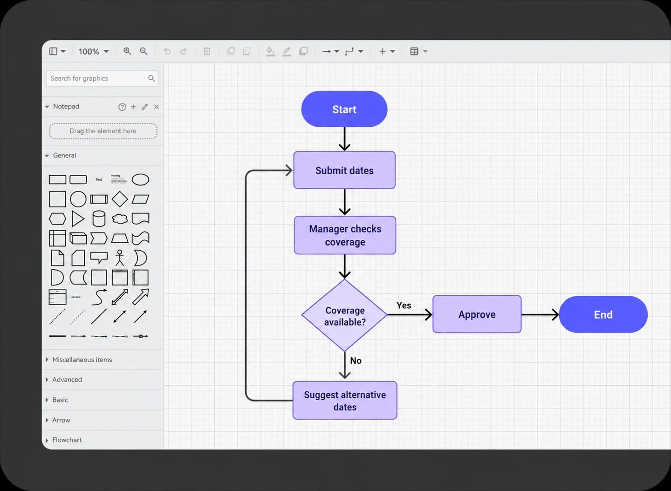Open the table insert dropdown
This screenshot has height=491, width=671.
(418, 51)
